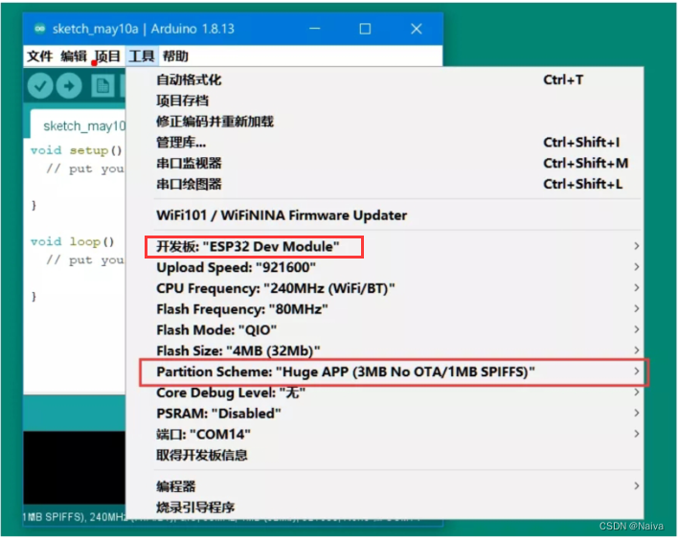Click the Arduino logo in title bar

40,29
